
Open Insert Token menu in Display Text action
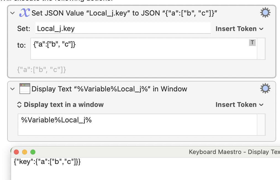239,105
